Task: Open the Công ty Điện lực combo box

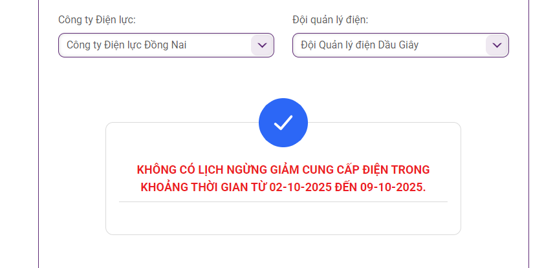Action: 166,45
